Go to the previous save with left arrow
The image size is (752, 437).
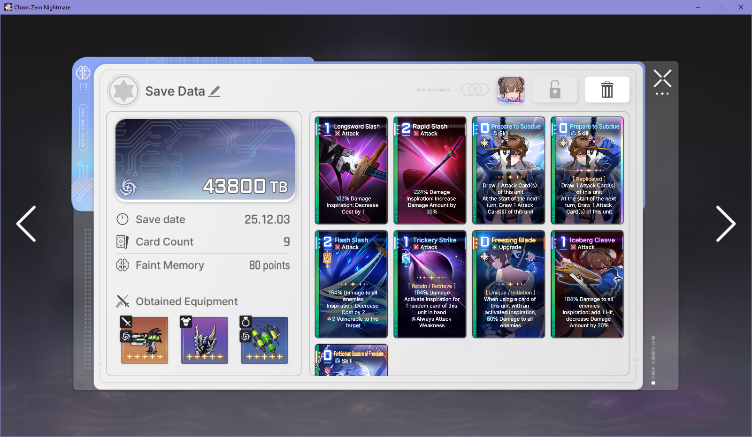click(x=26, y=224)
